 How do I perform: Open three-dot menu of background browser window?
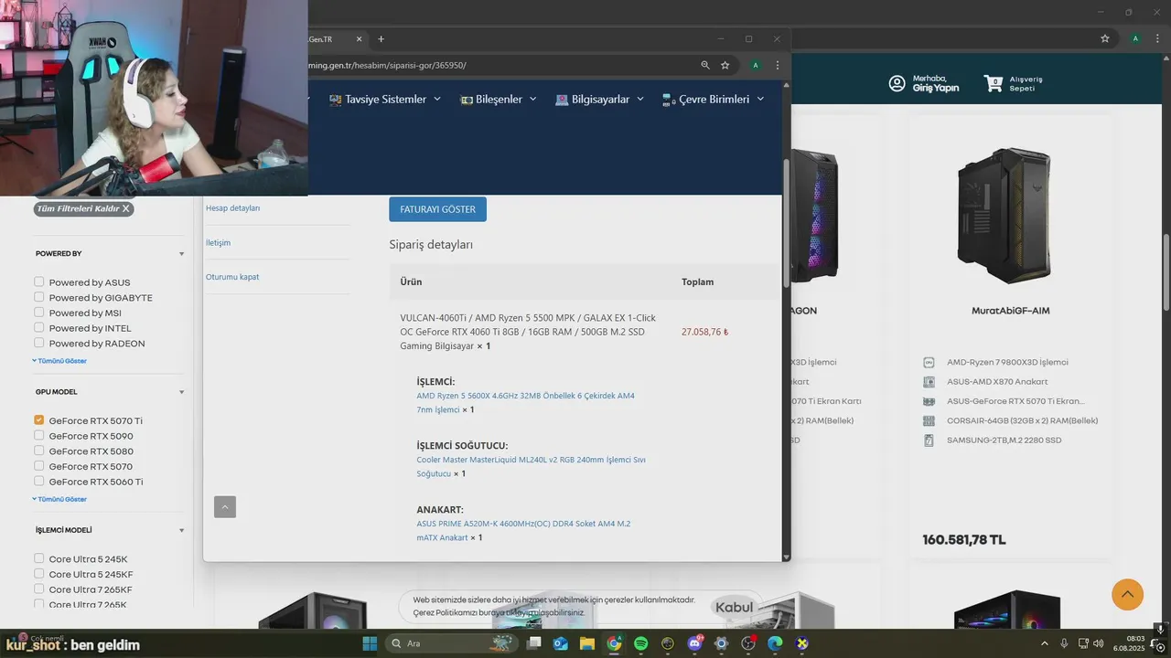pyautogui.click(x=1157, y=38)
